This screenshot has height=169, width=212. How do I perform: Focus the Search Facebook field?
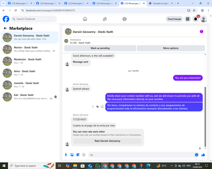tap(34, 19)
